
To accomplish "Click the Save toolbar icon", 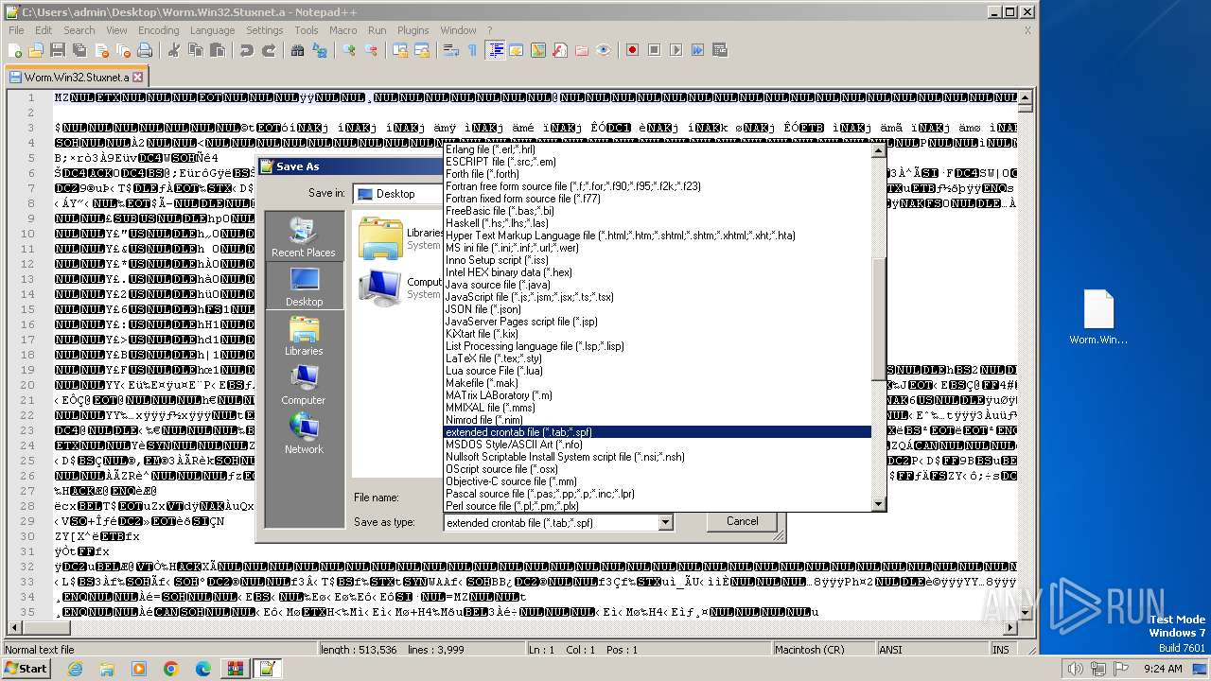I will tap(57, 50).
